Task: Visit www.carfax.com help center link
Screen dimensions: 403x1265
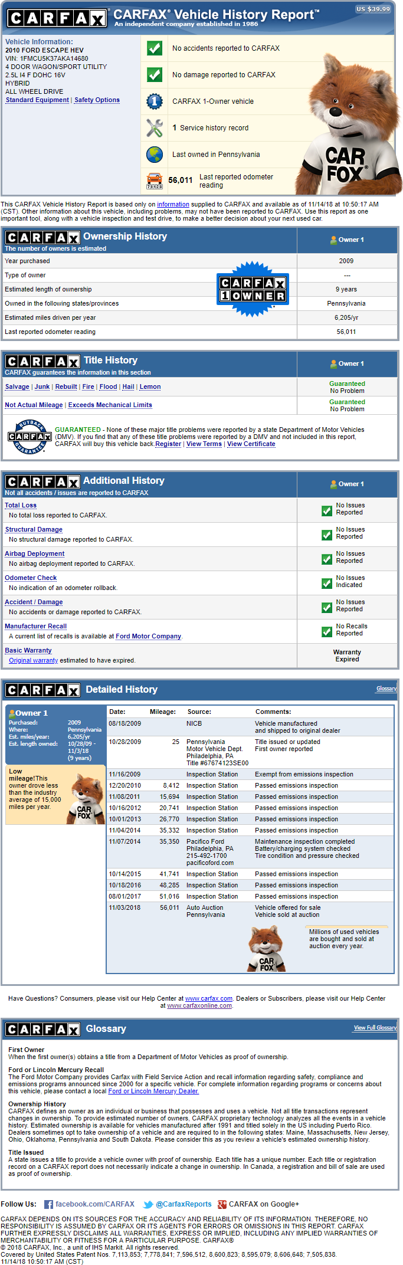Action: click(x=209, y=999)
